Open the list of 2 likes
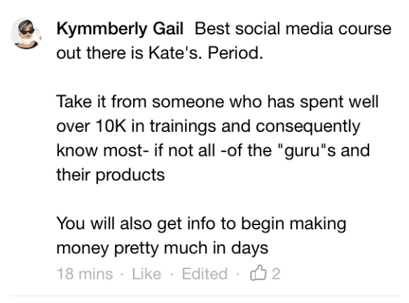This screenshot has height=303, width=409. coord(276,274)
